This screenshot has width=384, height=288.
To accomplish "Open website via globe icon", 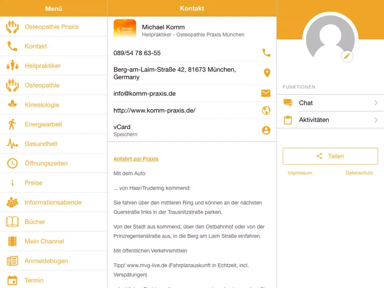I will click(266, 111).
